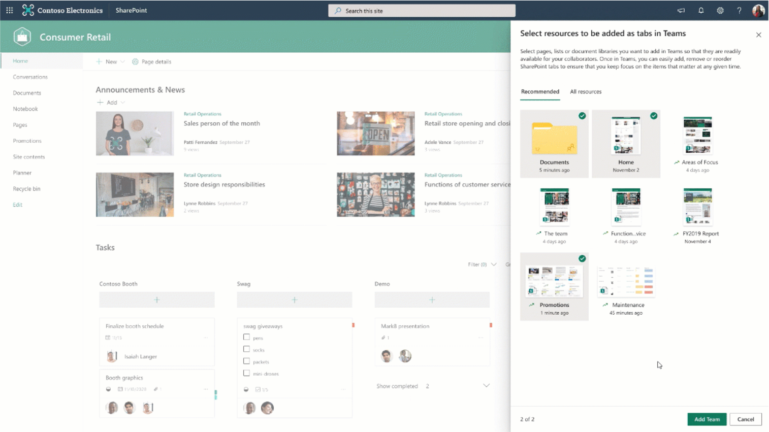Expand the Add dropdown under Announcements
The width and height of the screenshot is (769, 432).
coord(123,103)
